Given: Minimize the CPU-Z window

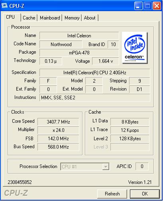Looking at the screenshot, I should pyautogui.click(x=138, y=6).
